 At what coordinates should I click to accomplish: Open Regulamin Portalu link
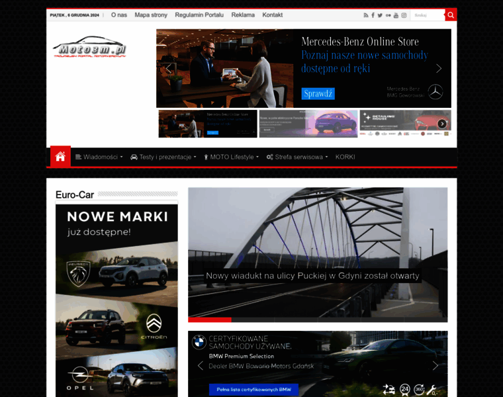click(199, 15)
